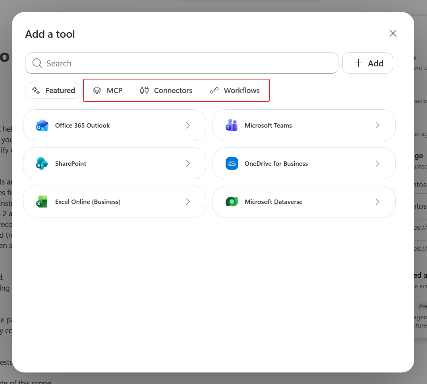
Task: Click the Office 365 Outlook icon
Action: [42, 125]
